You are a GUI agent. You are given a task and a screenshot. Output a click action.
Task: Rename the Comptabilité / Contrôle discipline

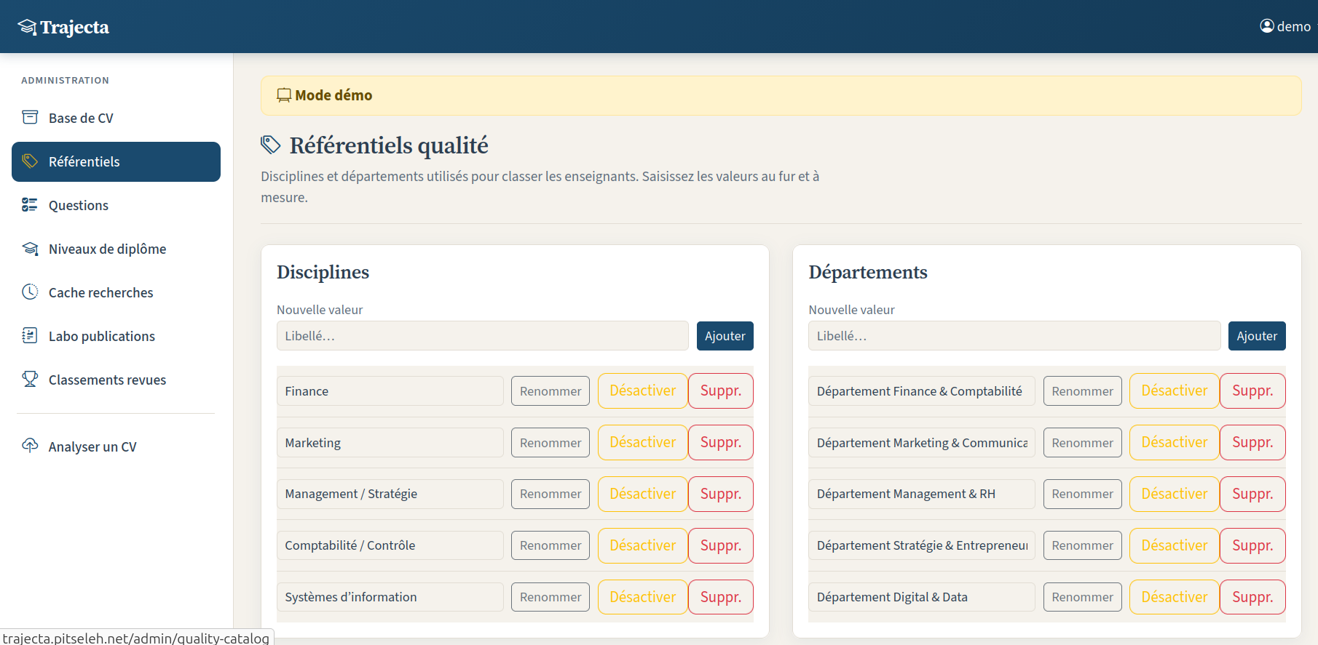click(x=551, y=545)
